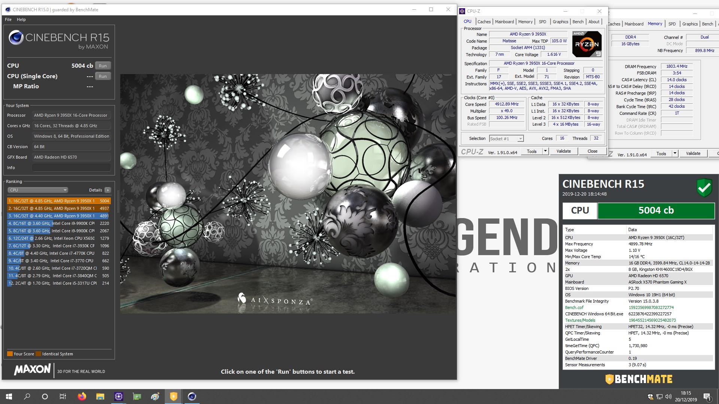Click the BenchMate logo at panel bottom

coord(639,379)
